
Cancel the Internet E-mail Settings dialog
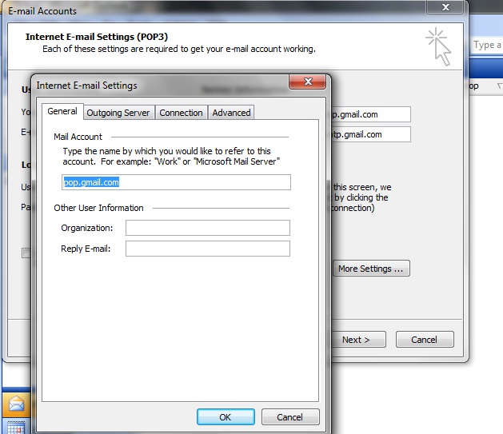(x=290, y=417)
